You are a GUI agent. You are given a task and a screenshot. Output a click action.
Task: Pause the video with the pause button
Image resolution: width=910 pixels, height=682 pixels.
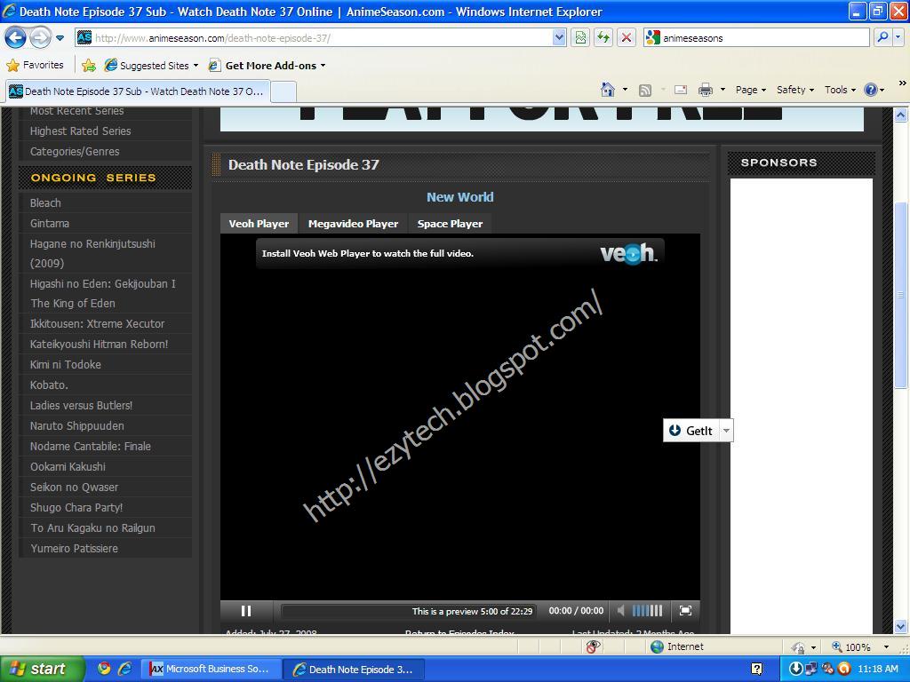tap(246, 611)
